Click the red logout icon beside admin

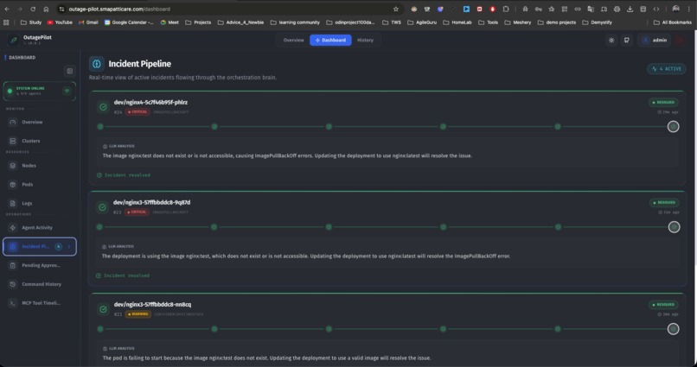pos(680,40)
